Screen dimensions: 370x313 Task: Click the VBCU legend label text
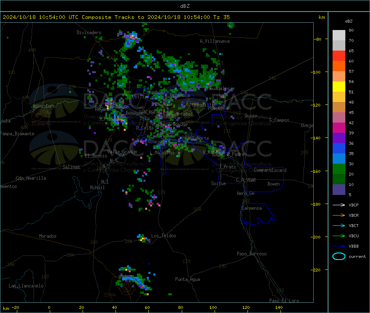[x=354, y=236]
